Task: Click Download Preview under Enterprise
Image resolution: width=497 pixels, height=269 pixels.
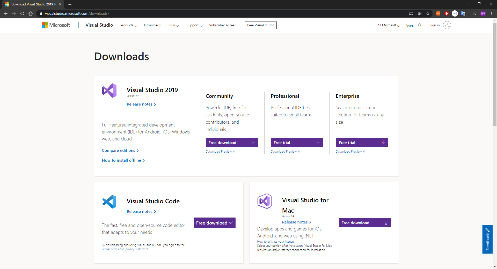Action: [350, 152]
